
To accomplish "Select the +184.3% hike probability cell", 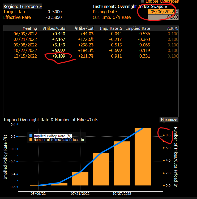I will coord(86,50).
